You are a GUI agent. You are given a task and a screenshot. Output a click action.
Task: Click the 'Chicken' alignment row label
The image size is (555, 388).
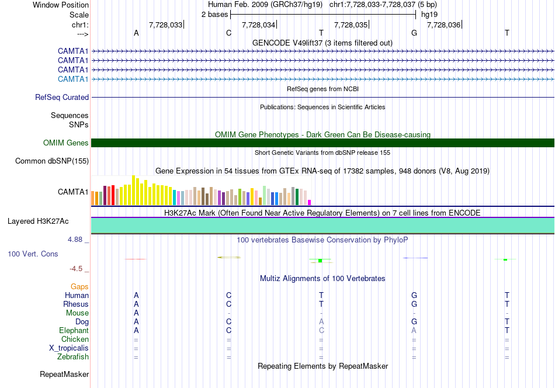(75, 339)
